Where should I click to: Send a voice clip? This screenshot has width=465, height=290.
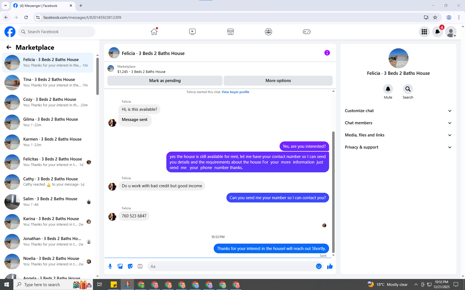110,266
